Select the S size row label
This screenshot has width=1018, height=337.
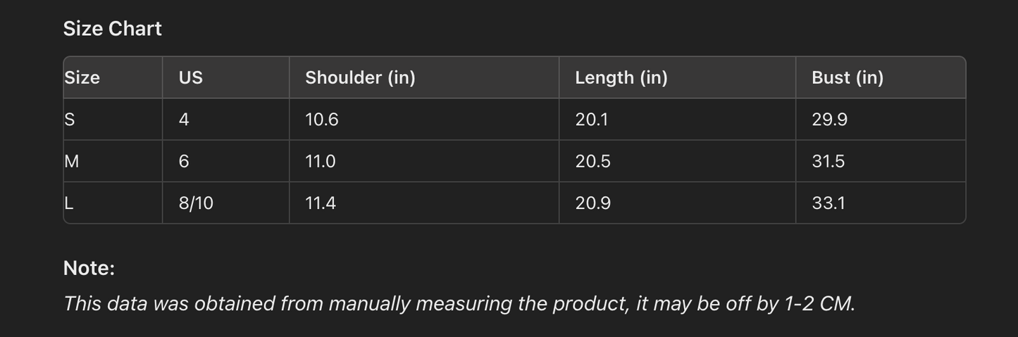point(70,120)
